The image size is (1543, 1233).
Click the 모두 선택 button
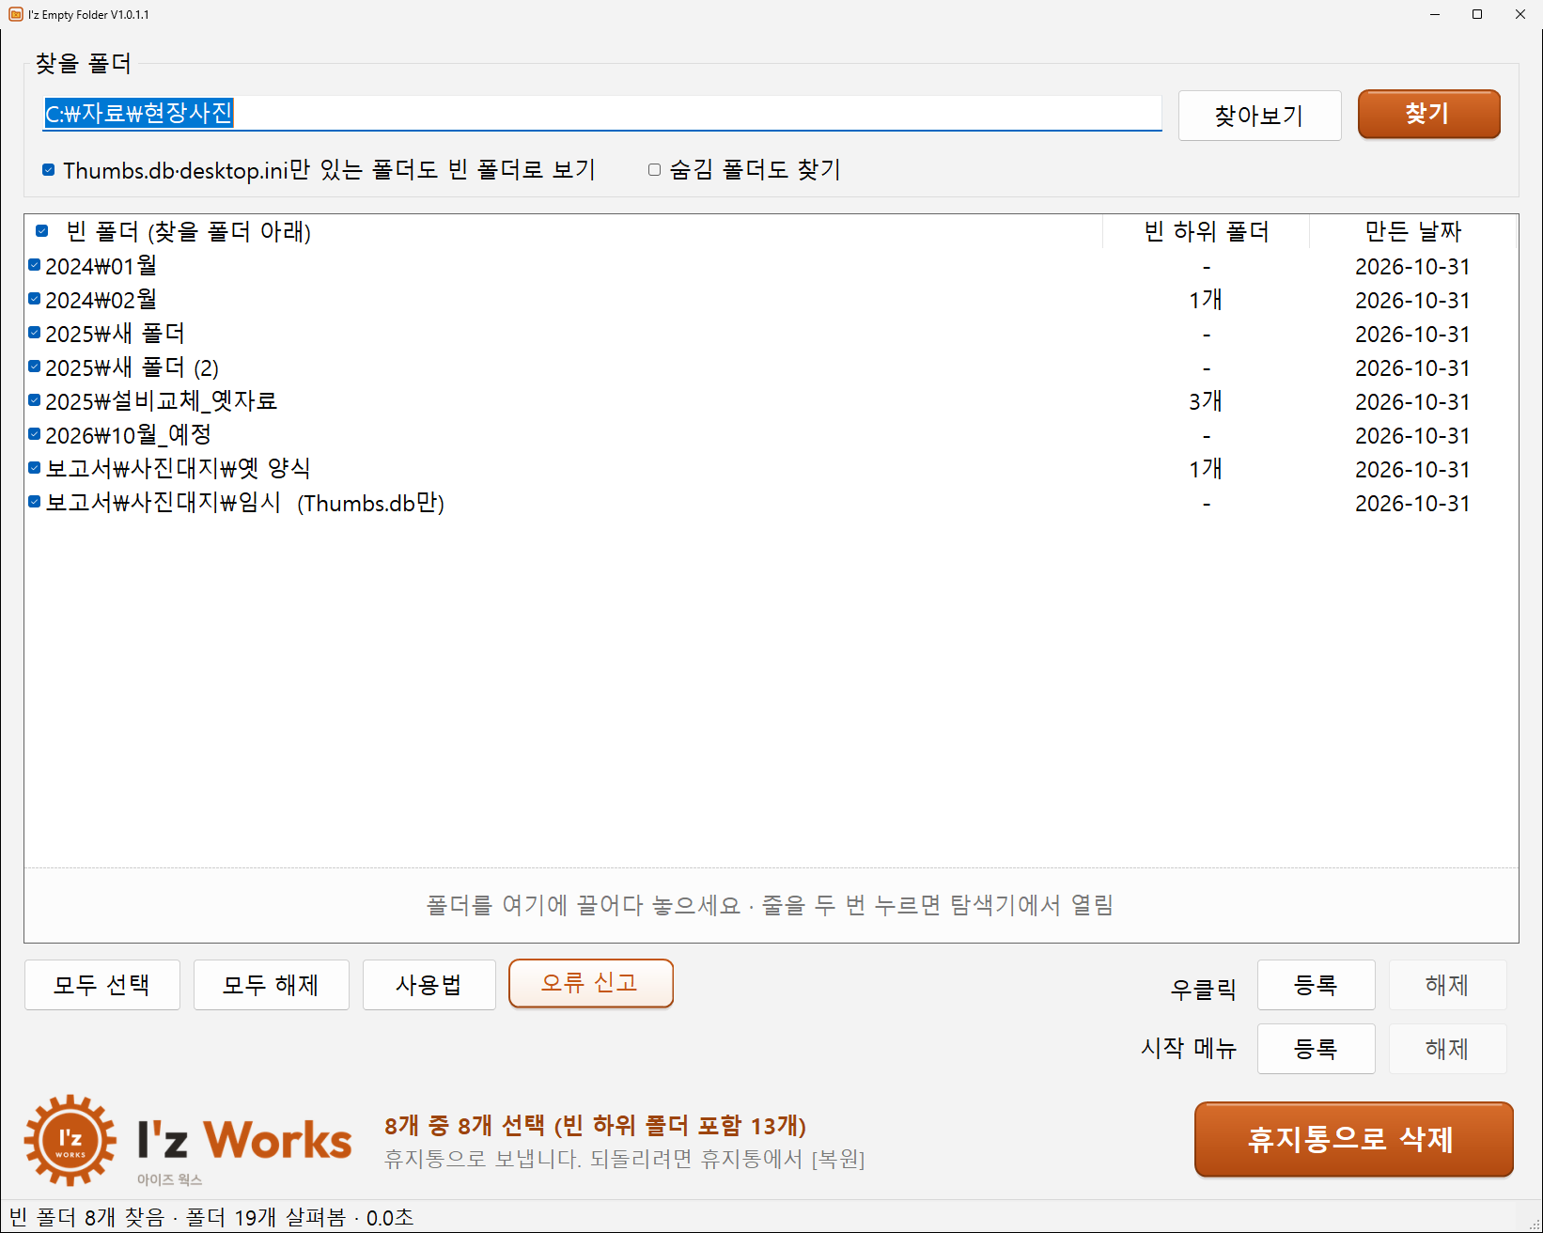point(101,985)
